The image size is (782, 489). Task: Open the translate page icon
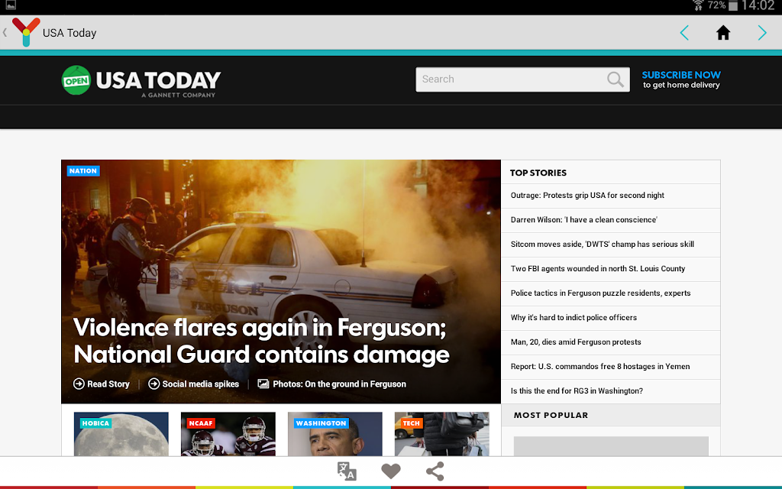coord(347,471)
